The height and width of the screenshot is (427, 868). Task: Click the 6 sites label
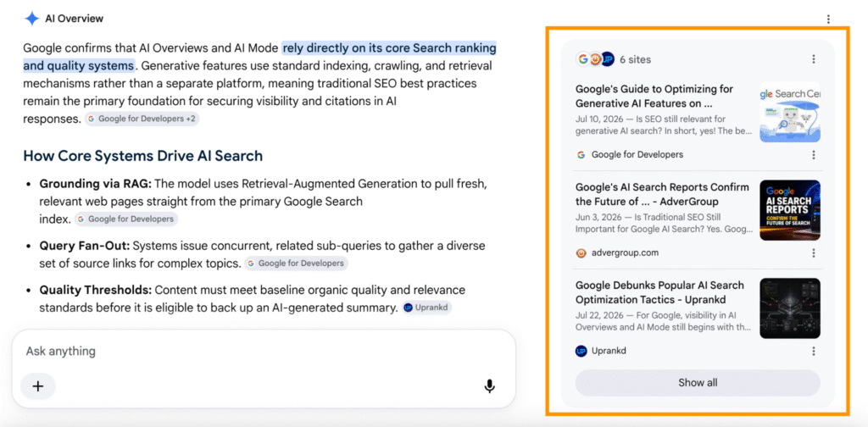click(x=635, y=59)
